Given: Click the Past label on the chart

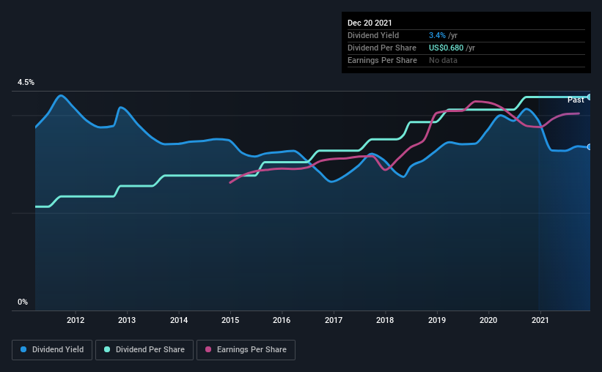Looking at the screenshot, I should (x=576, y=100).
